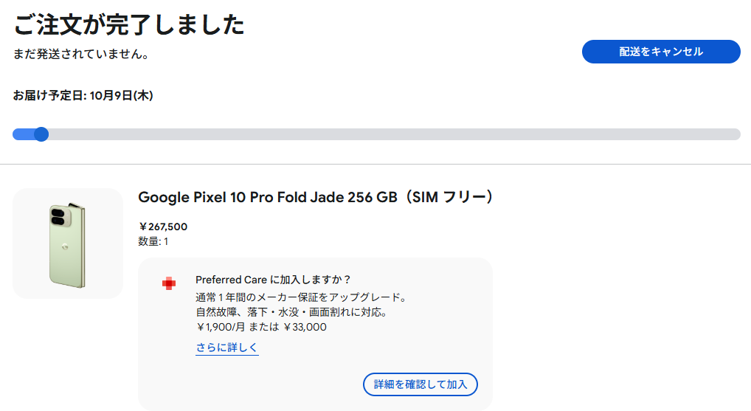Click the まだ発送されていません status text
This screenshot has width=751, height=411.
81,55
